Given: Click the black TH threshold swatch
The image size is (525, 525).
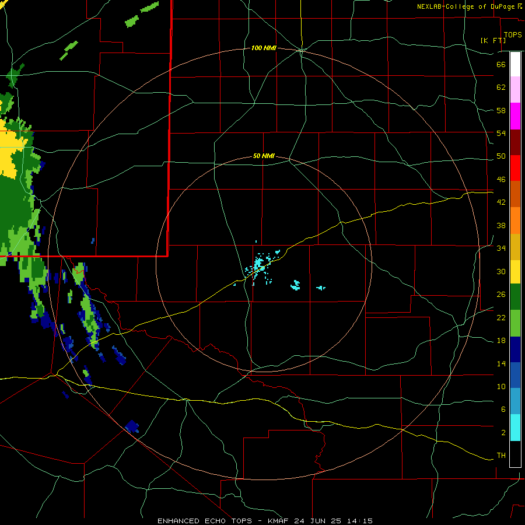Looking at the screenshot, I should 515,454.
